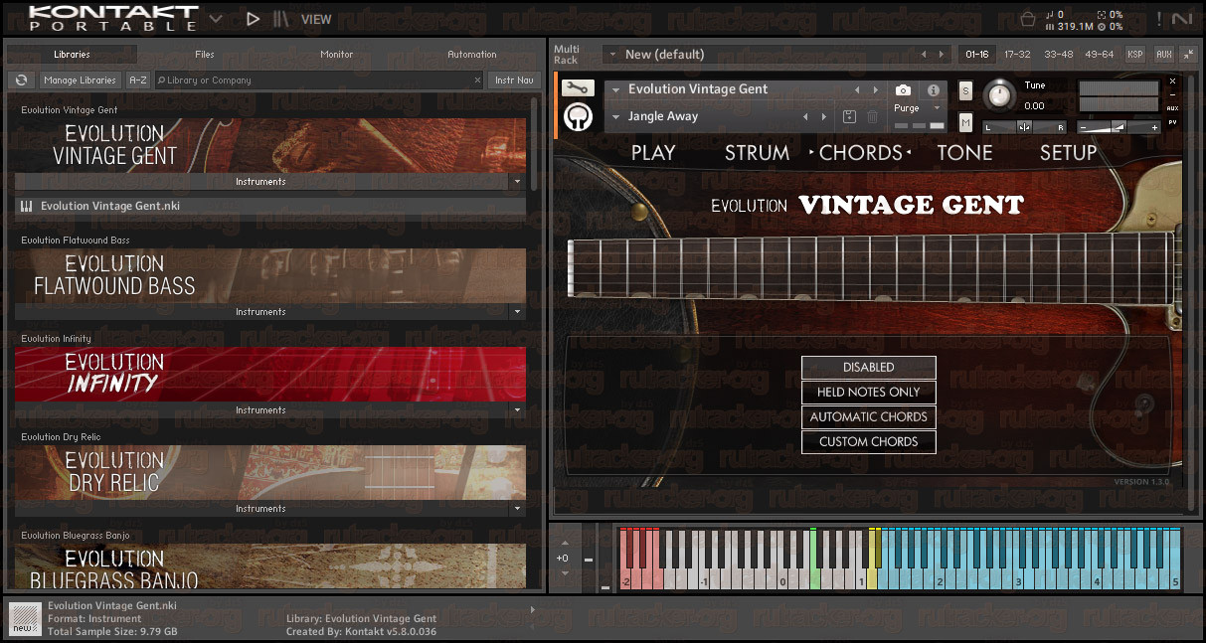Save the Jangle Away snapshot icon
This screenshot has height=643, width=1206.
tap(849, 116)
